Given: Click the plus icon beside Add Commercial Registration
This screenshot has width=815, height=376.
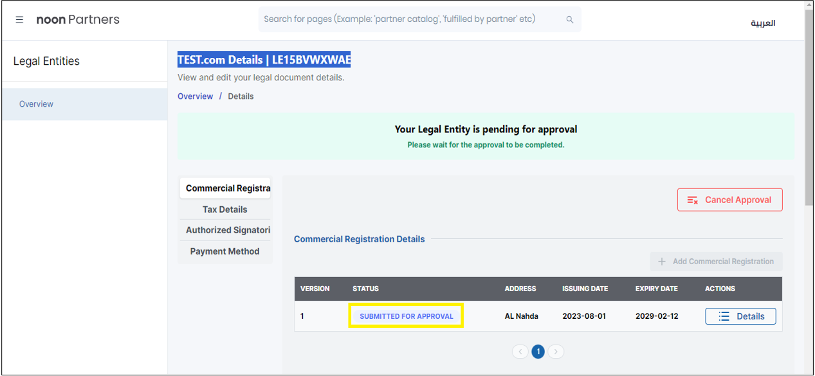Looking at the screenshot, I should [661, 262].
